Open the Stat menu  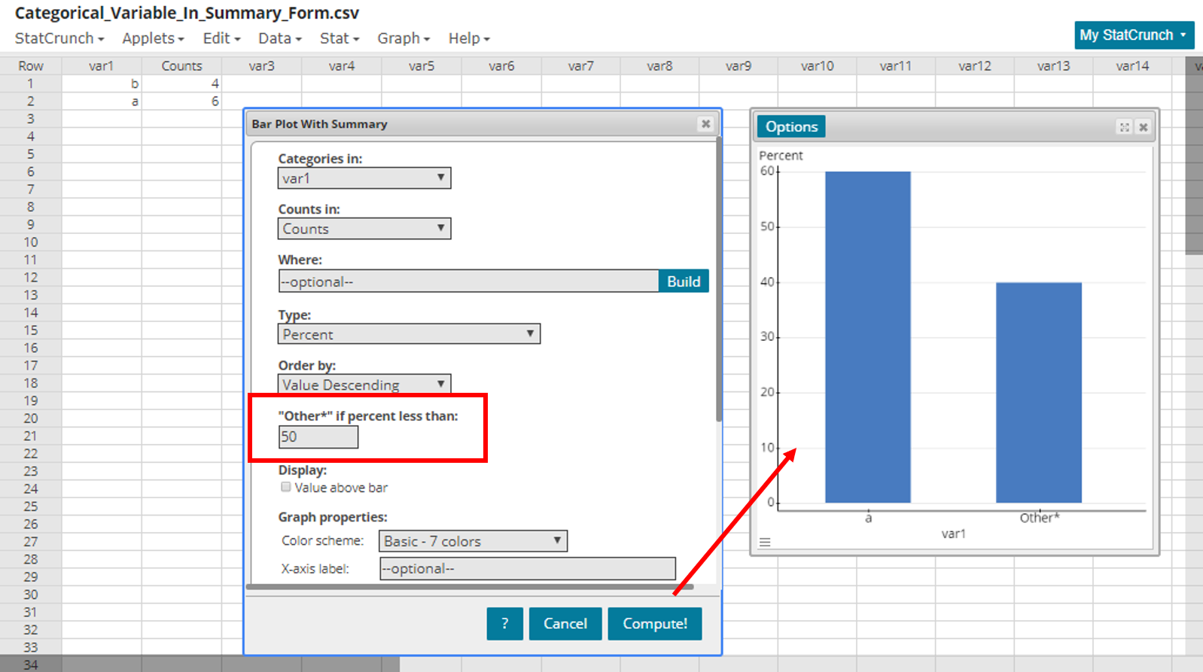[339, 38]
